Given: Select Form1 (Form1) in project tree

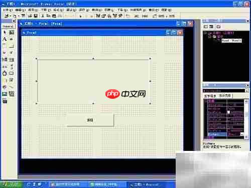Looking at the screenshot, I should coord(231,41).
